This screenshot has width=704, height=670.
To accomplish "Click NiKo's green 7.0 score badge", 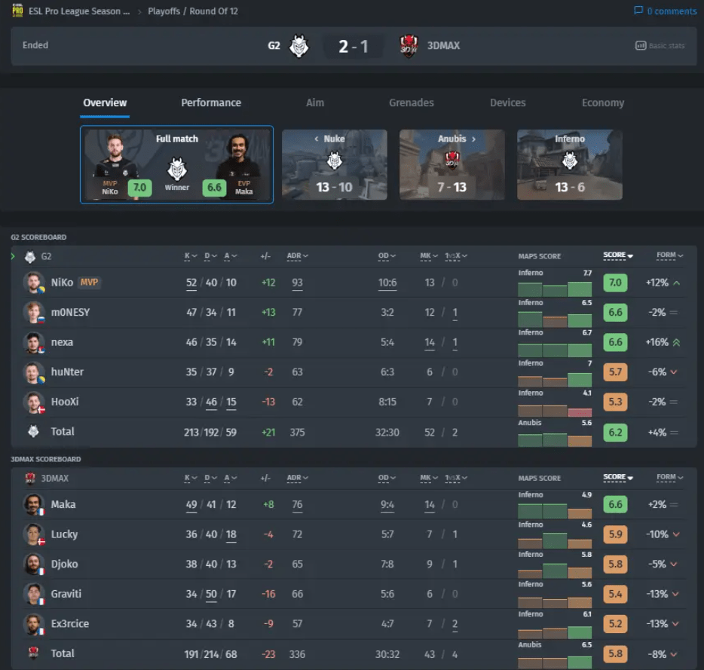I will 615,283.
